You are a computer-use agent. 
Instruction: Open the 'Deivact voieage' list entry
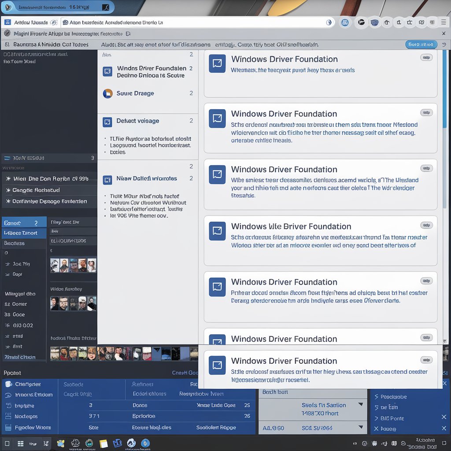[x=148, y=121]
